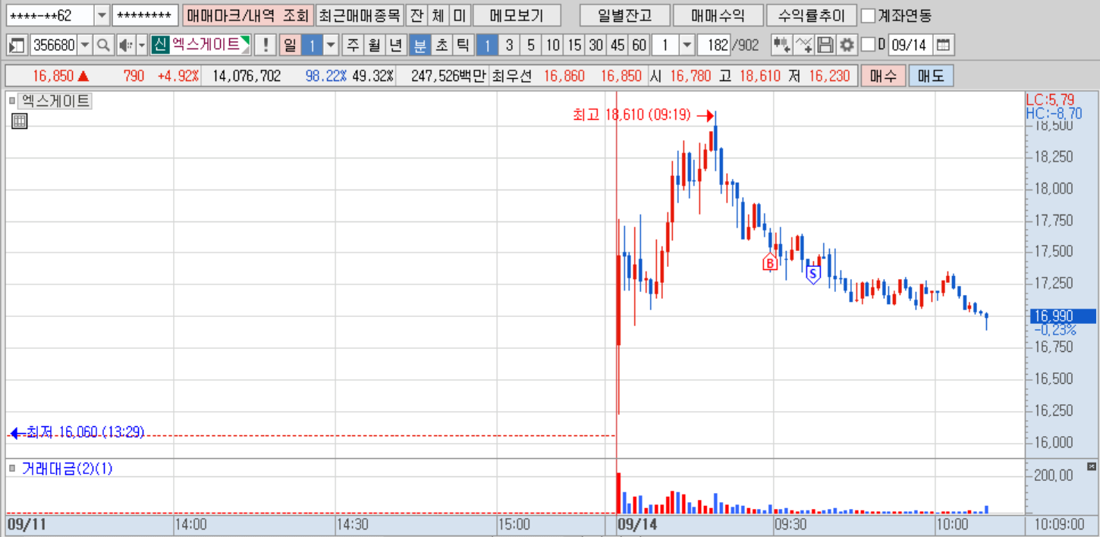Viewport: 1100px width, 537px height.
Task: Add line chart overlay icon
Action: click(x=804, y=46)
